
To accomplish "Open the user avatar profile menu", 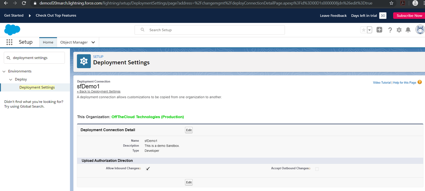I will point(420,30).
